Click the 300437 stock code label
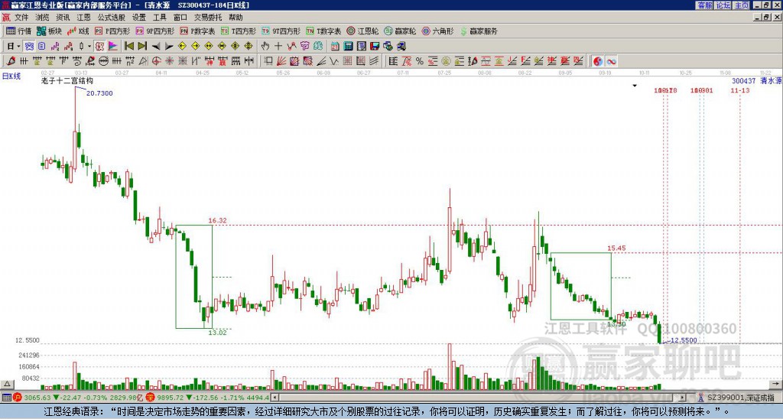Viewport: 783px width, 419px height. (x=743, y=81)
